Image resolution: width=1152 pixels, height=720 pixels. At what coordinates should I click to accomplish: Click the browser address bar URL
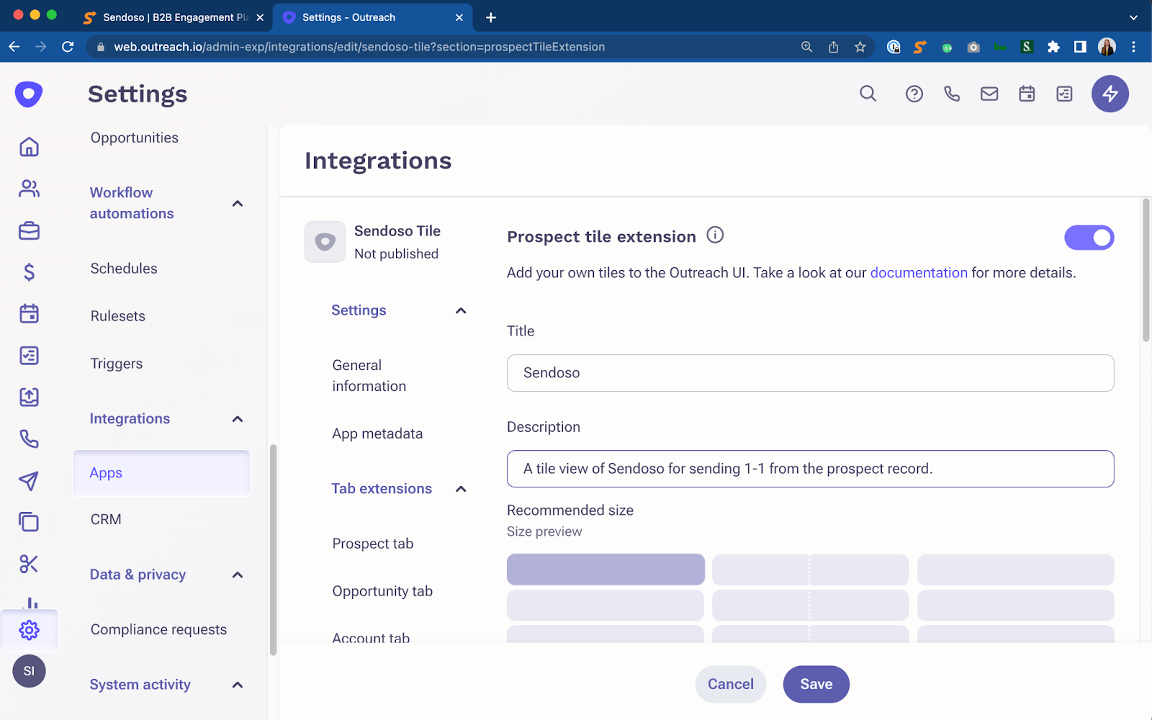(x=359, y=47)
